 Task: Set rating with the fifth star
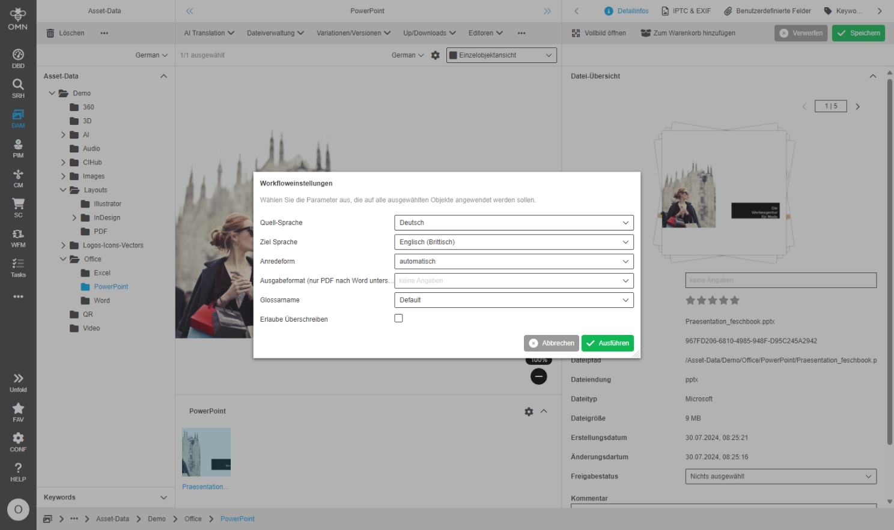click(x=734, y=300)
